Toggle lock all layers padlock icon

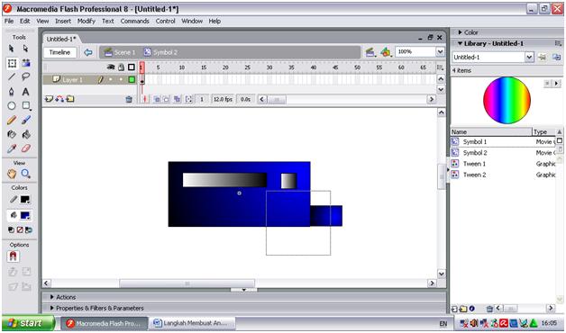coord(122,67)
